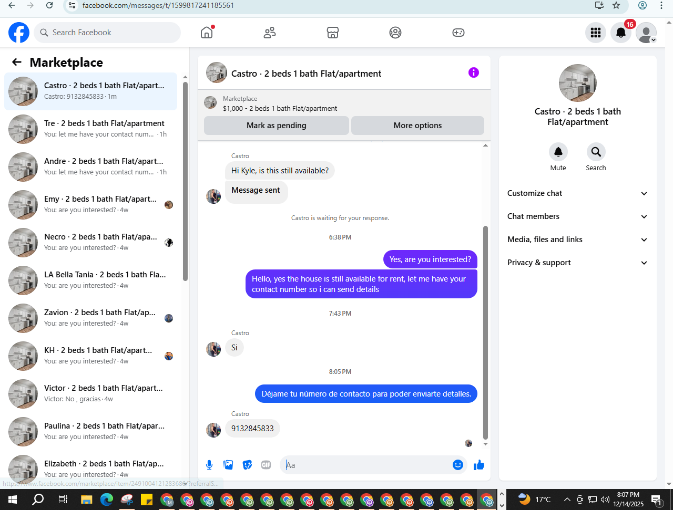Open Castro's large listing thumbnail in sidebar
The width and height of the screenshot is (673, 510).
point(578,83)
